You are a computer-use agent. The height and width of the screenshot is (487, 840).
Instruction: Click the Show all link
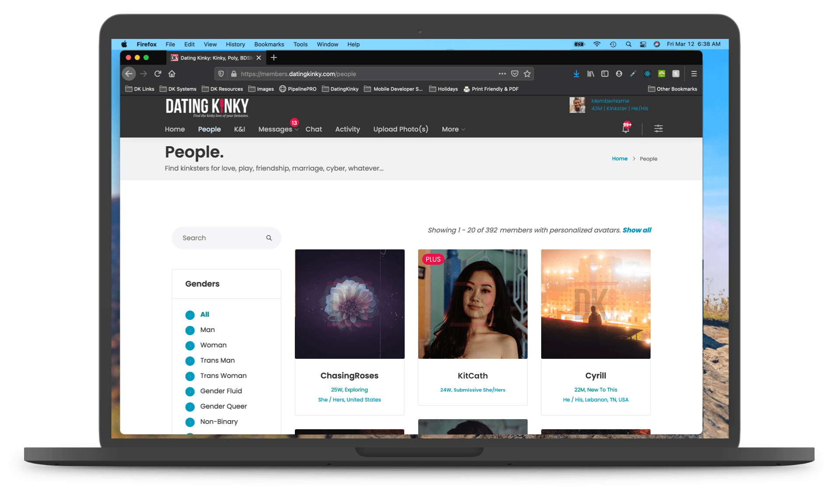pos(637,230)
